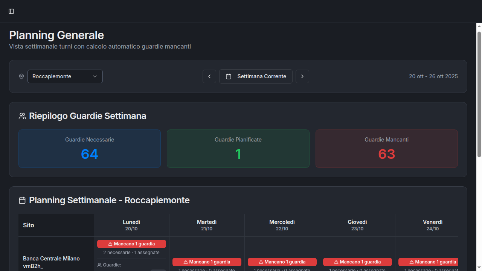The width and height of the screenshot is (482, 271).
Task: Open the Guardie Mancanti summary card
Action: (386, 149)
